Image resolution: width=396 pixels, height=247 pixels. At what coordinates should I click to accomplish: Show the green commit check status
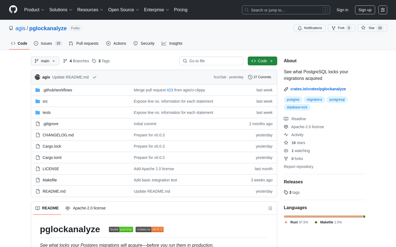(x=95, y=77)
